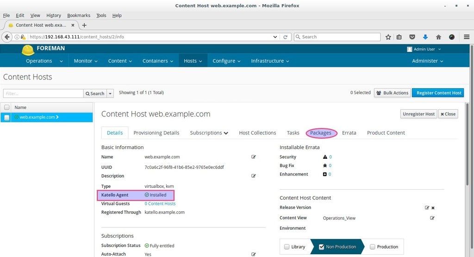Click the browser Search box

point(337,37)
